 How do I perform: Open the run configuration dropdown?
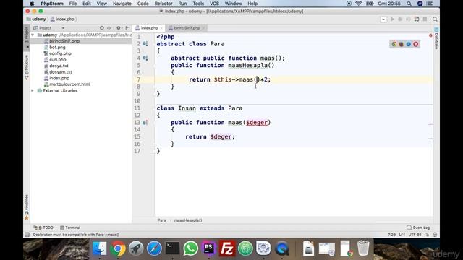pos(383,19)
